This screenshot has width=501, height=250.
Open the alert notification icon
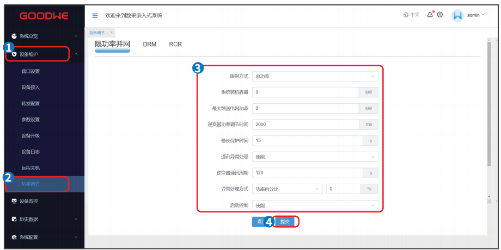[x=430, y=15]
